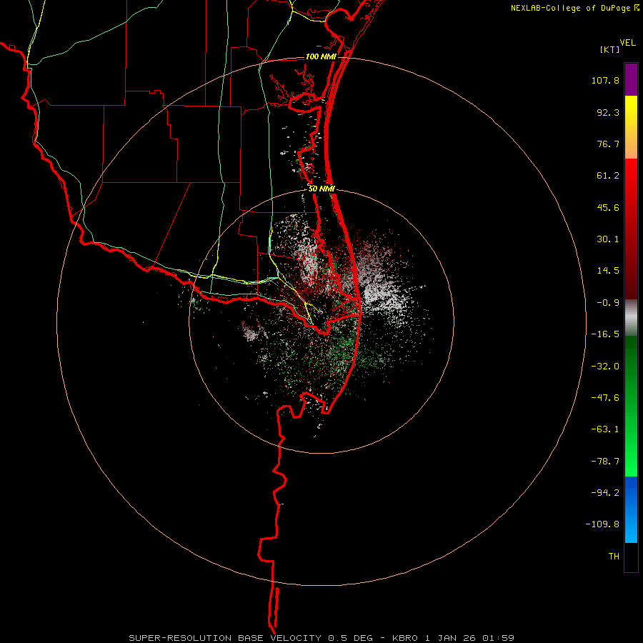
Task: Click the [KT] units label
Action: (x=610, y=49)
